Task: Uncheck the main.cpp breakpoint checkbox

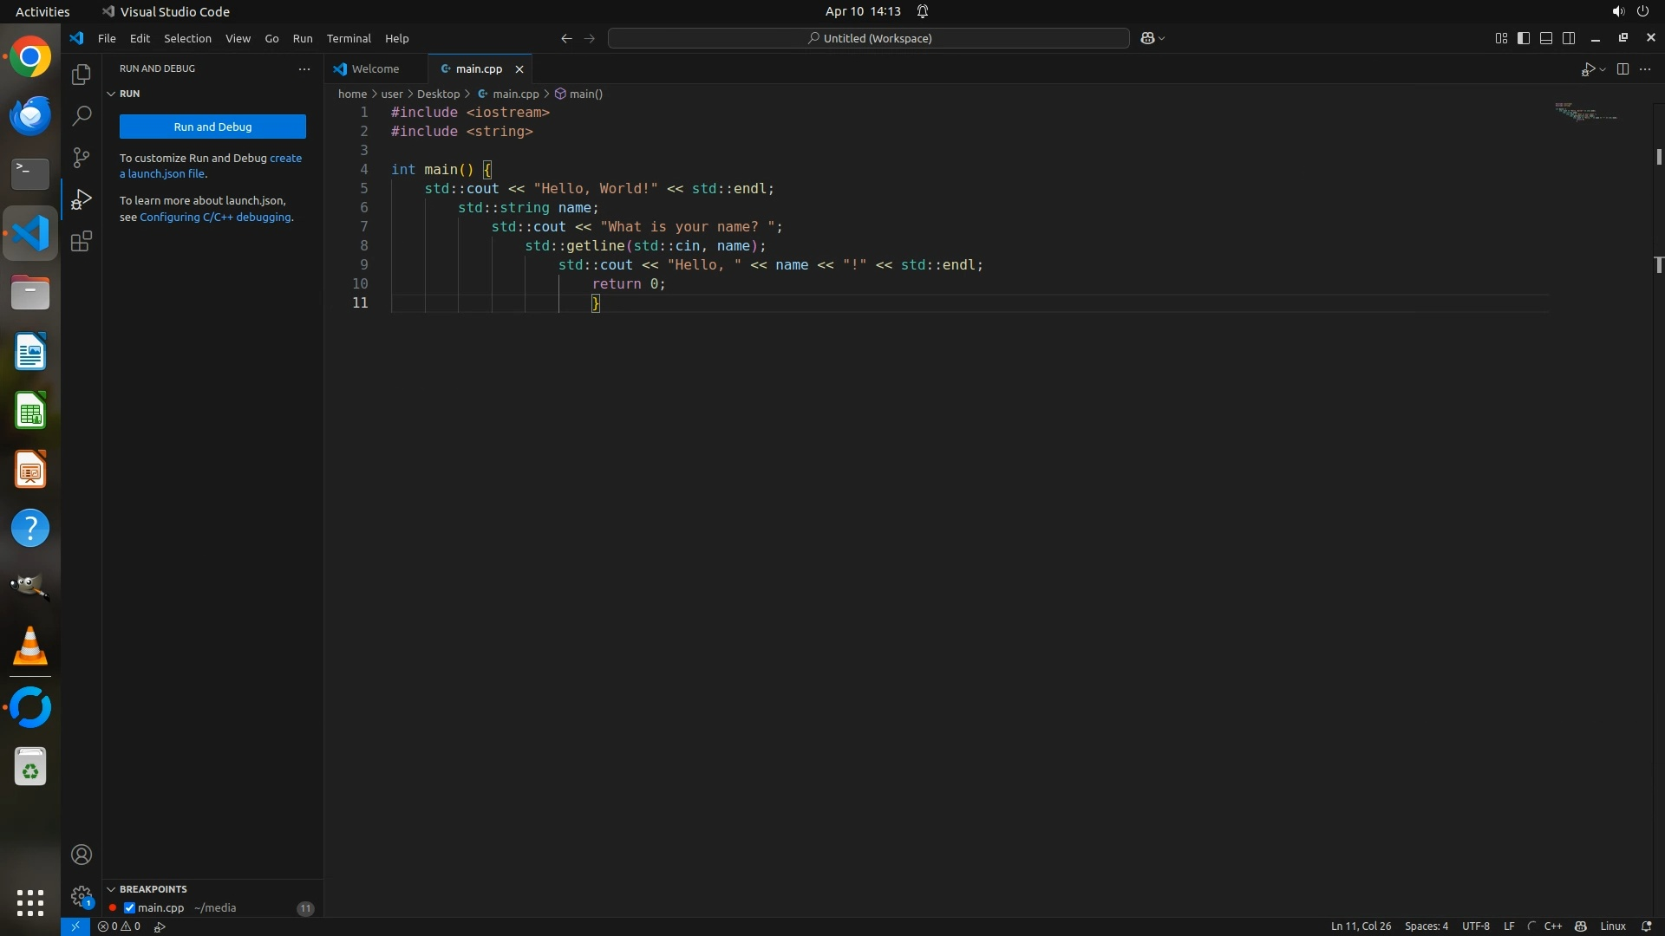Action: pyautogui.click(x=129, y=907)
